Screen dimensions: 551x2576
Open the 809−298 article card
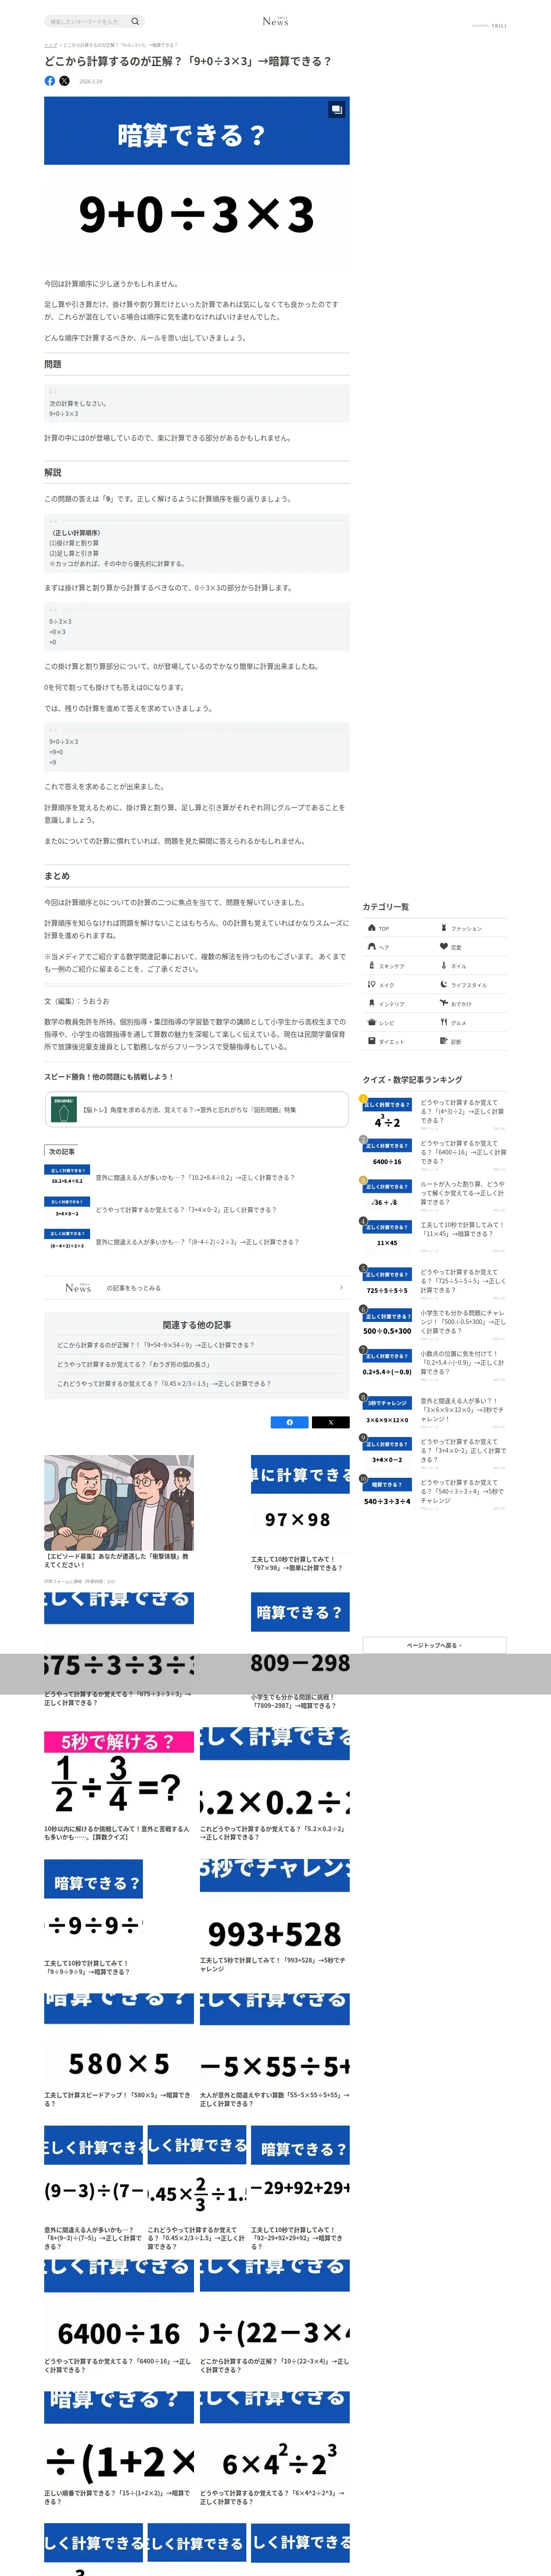300,1651
